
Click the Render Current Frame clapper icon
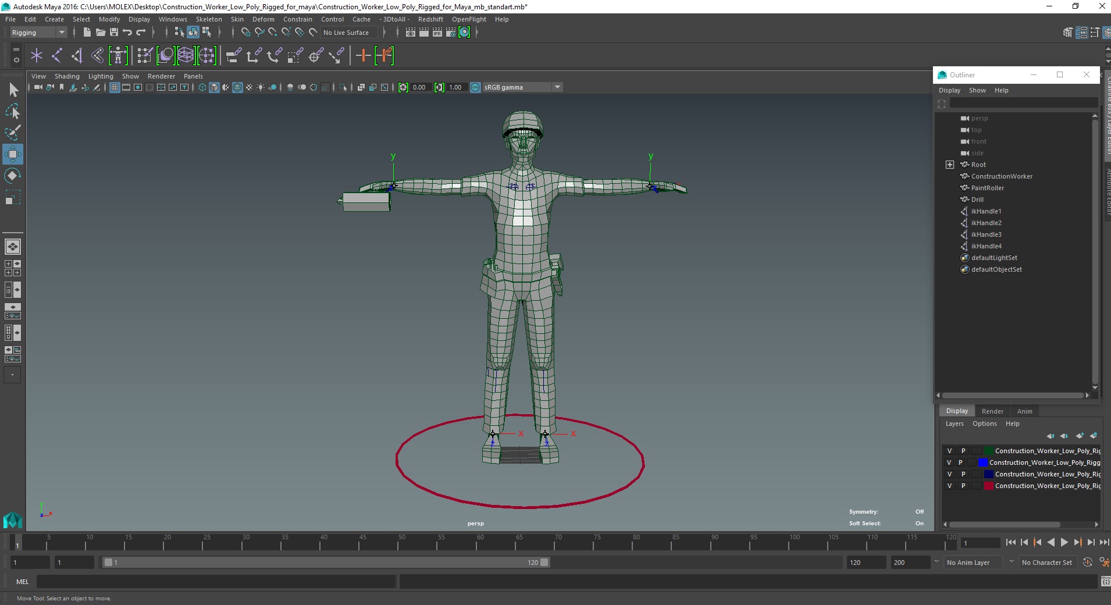point(424,33)
